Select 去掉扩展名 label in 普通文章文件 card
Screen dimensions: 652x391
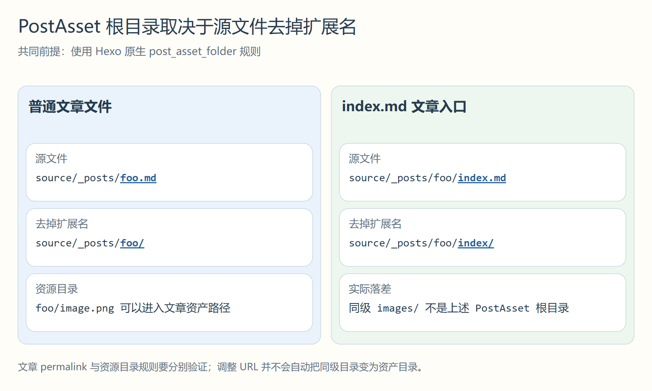[62, 224]
